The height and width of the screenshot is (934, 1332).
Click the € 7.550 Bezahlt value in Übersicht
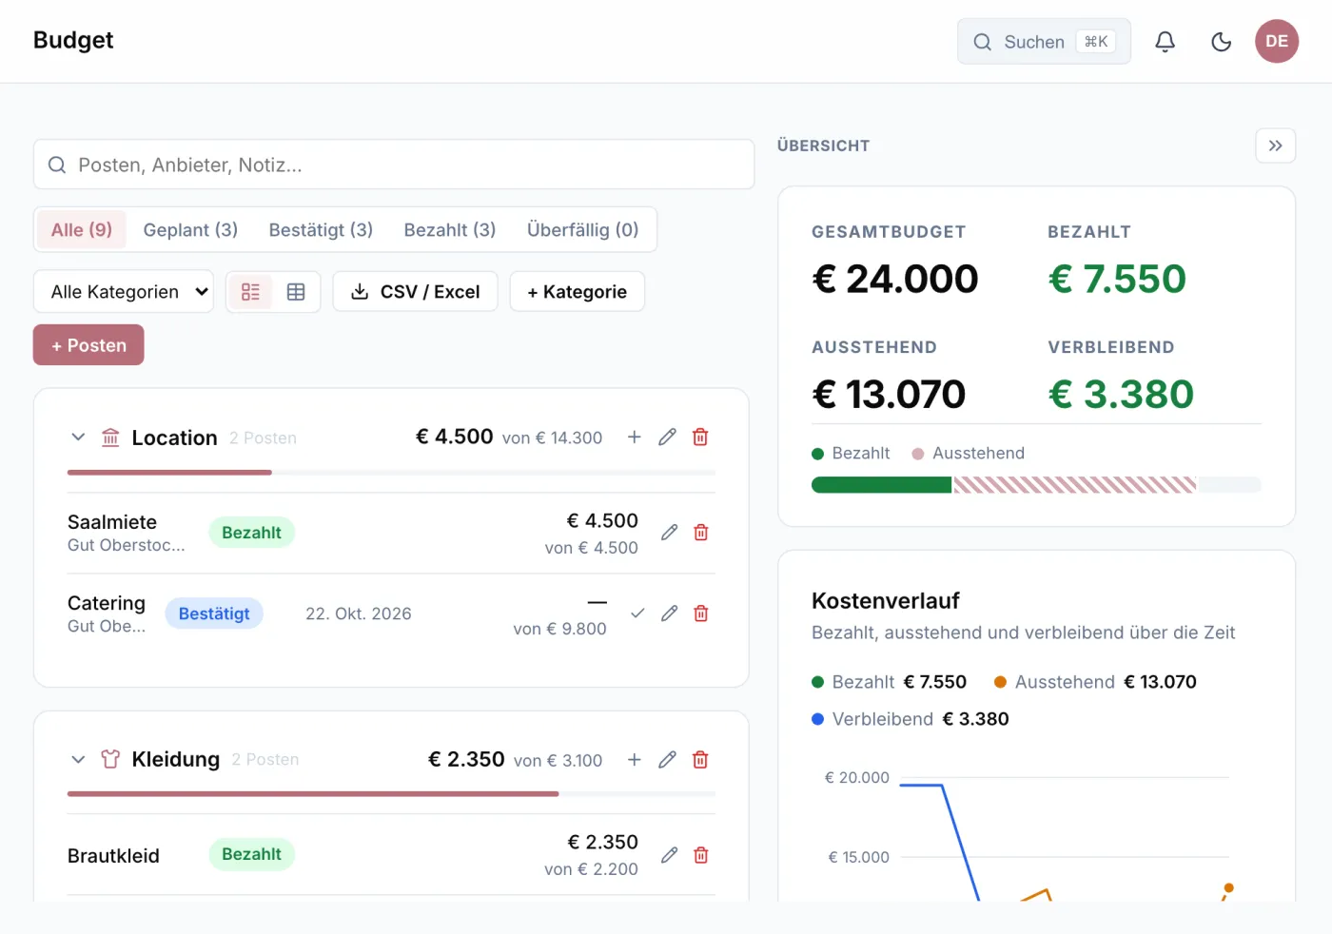(1117, 279)
